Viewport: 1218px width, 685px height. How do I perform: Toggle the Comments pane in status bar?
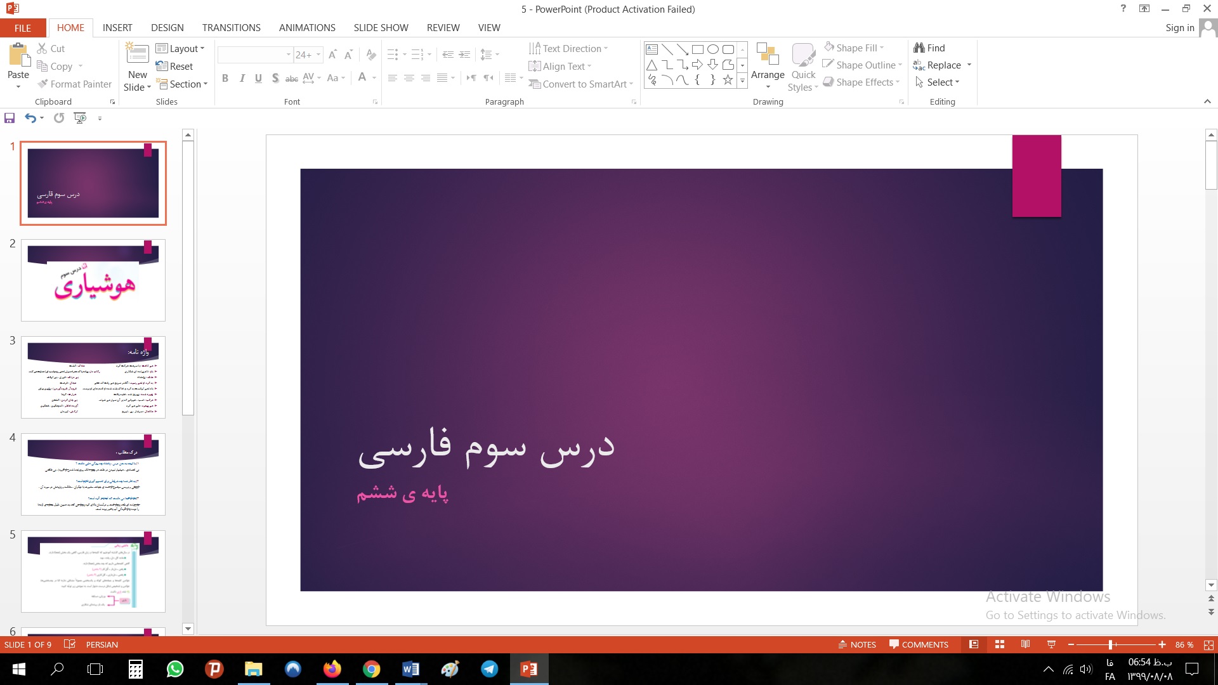919,644
